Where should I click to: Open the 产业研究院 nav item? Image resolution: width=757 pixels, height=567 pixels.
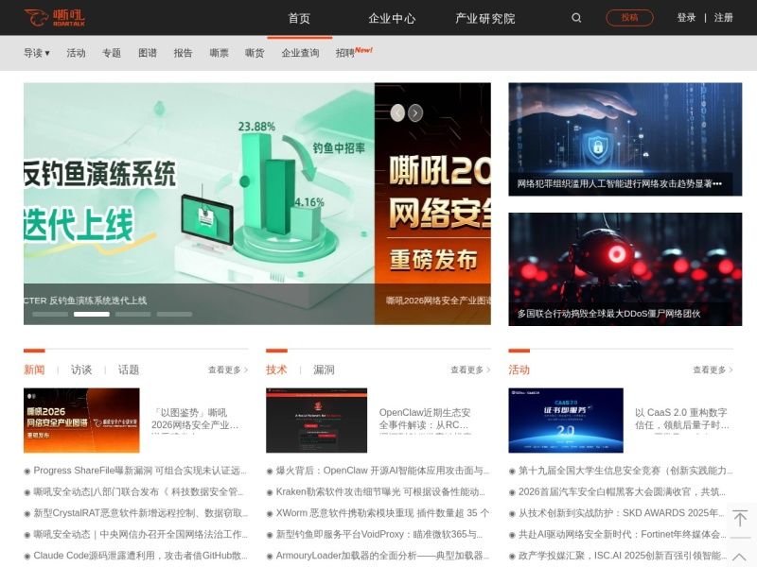485,18
